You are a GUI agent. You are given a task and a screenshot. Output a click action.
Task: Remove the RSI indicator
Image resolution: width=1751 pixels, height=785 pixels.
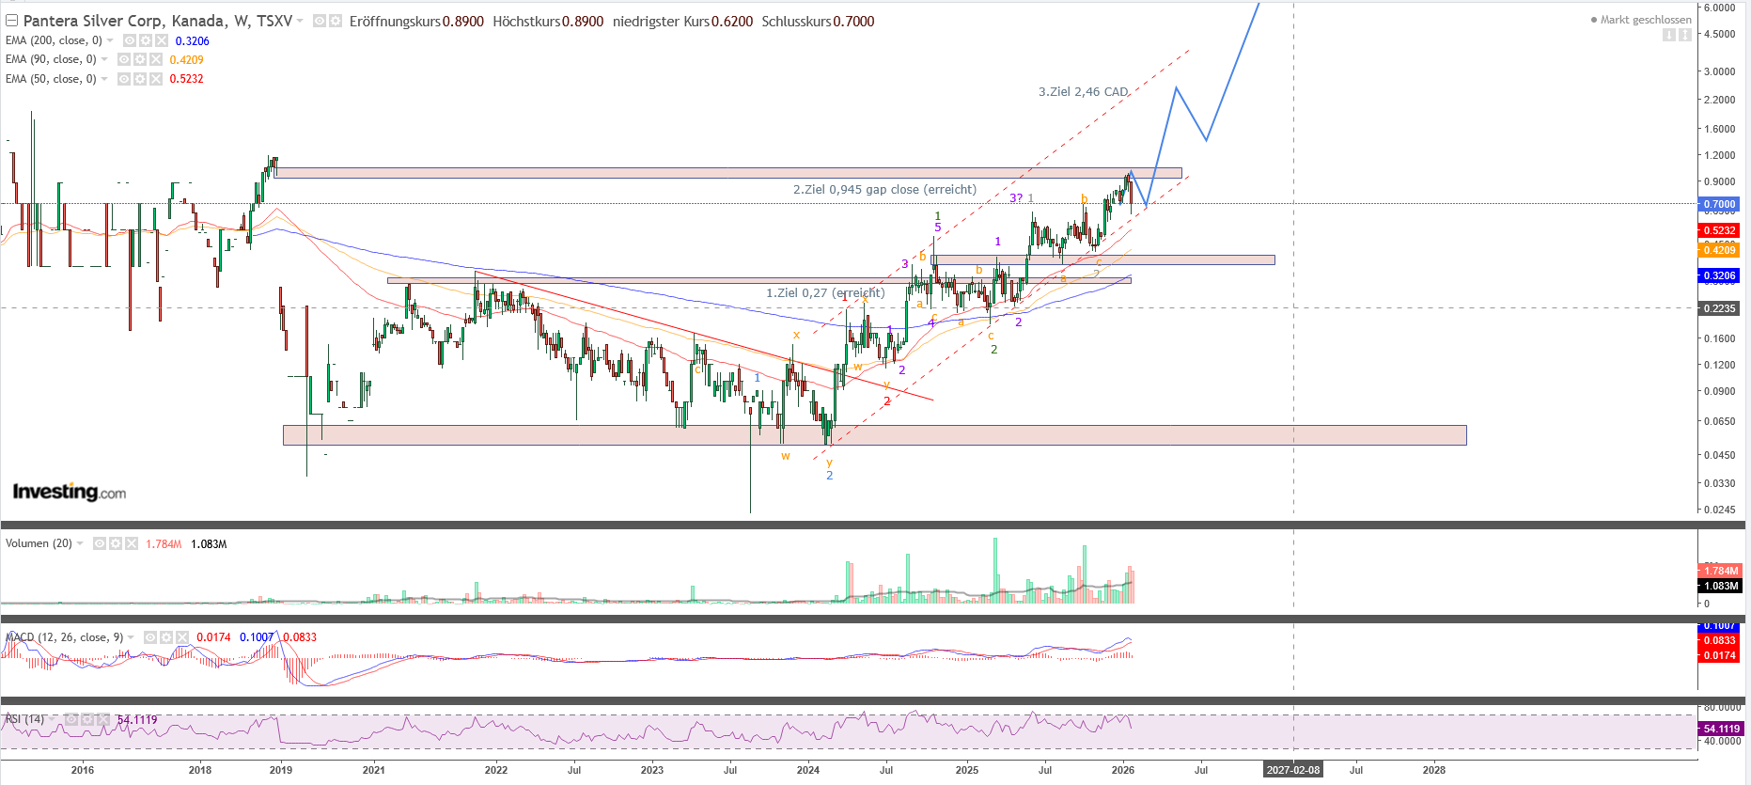coord(104,719)
